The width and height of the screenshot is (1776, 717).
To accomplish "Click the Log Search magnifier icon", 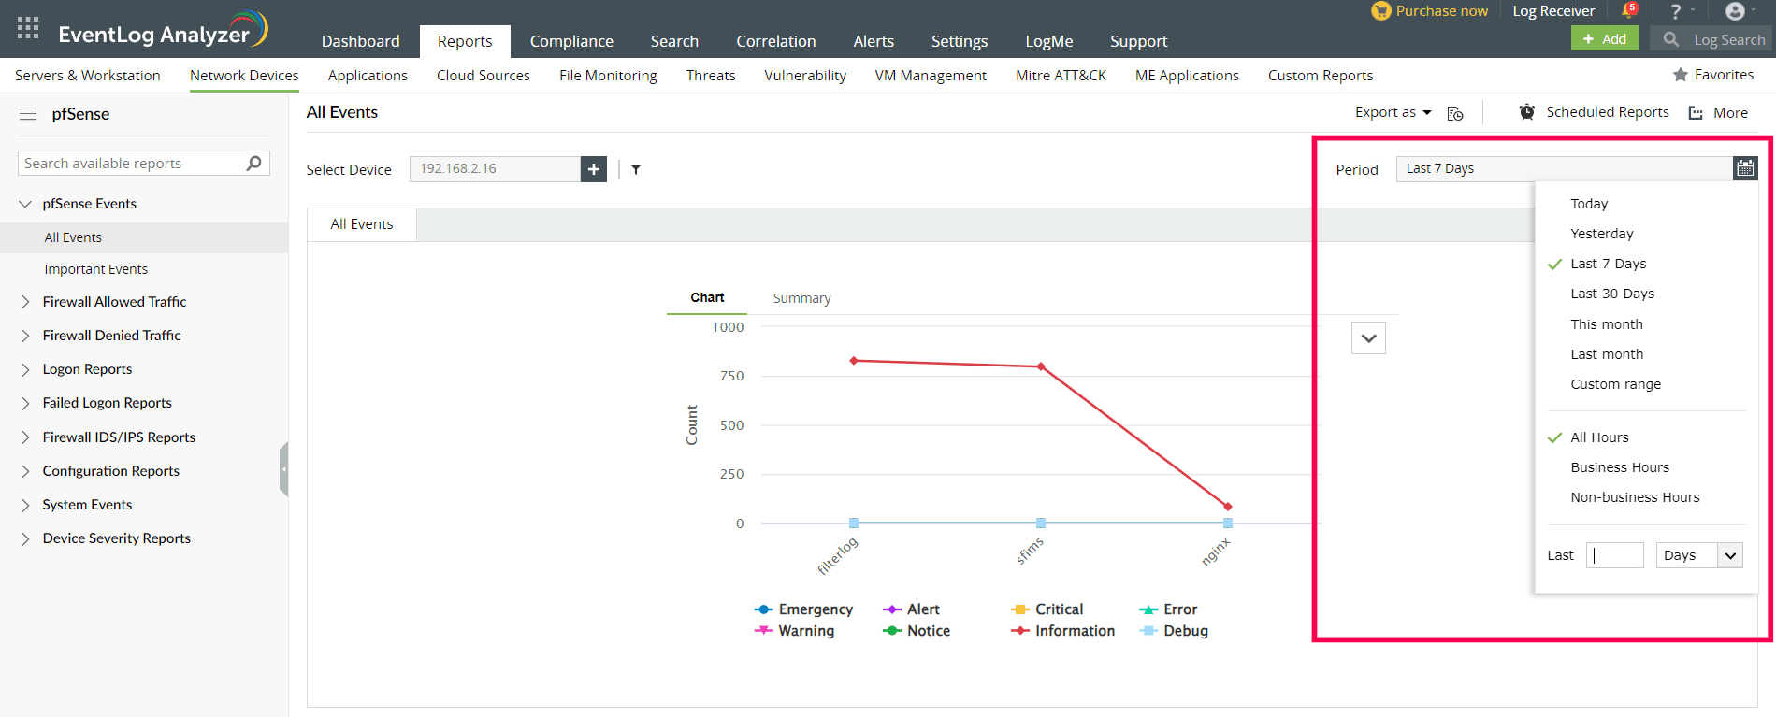I will tap(1670, 39).
